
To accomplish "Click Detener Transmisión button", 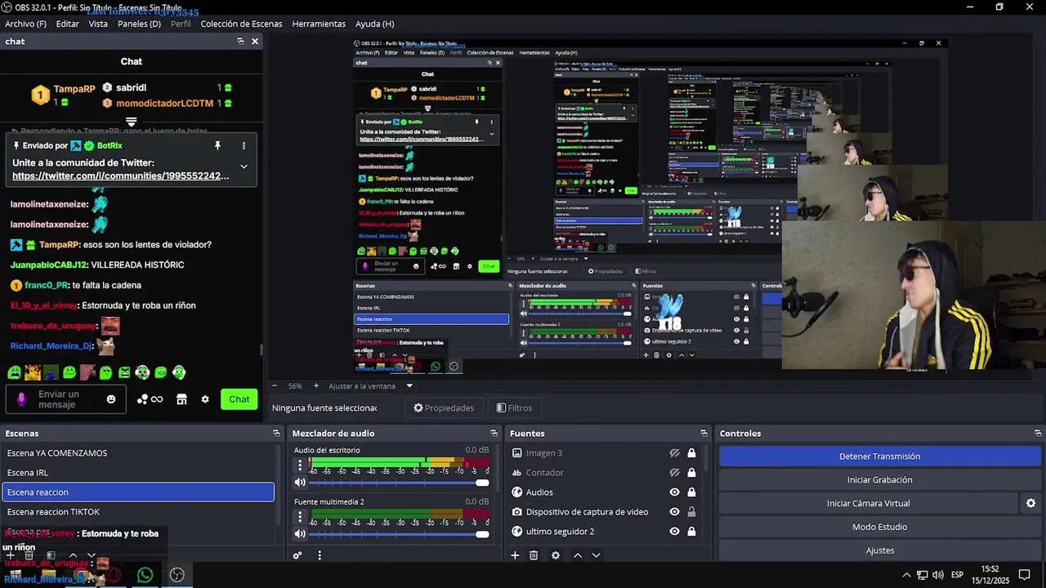I will (879, 457).
